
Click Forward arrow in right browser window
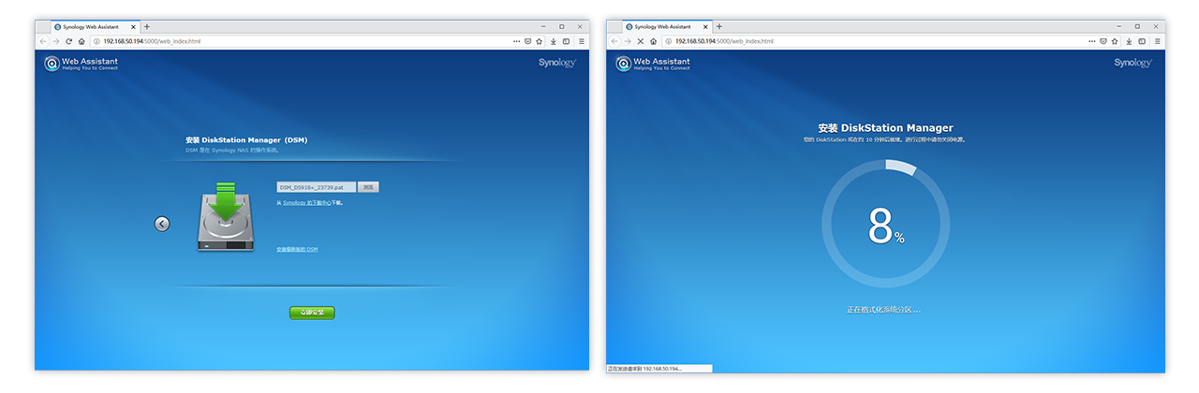pos(628,41)
